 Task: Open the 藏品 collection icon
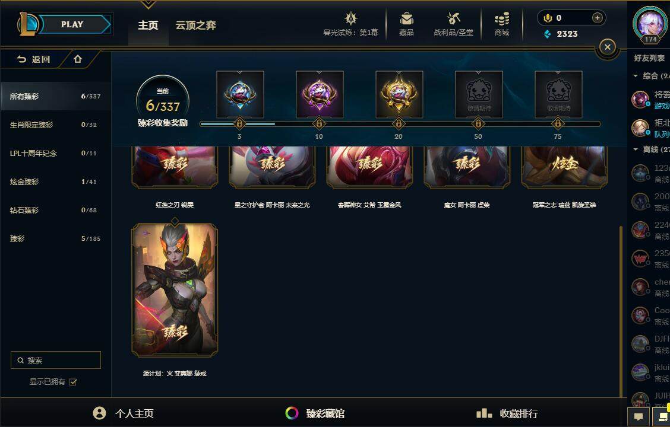click(x=406, y=19)
